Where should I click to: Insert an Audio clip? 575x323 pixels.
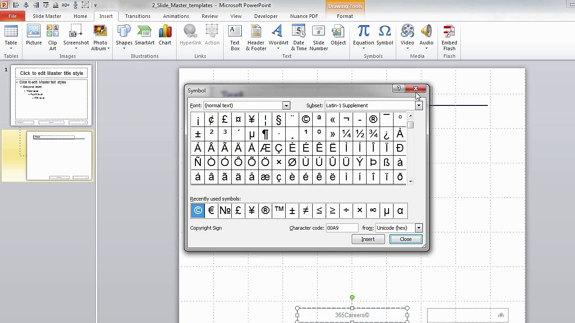pyautogui.click(x=426, y=37)
